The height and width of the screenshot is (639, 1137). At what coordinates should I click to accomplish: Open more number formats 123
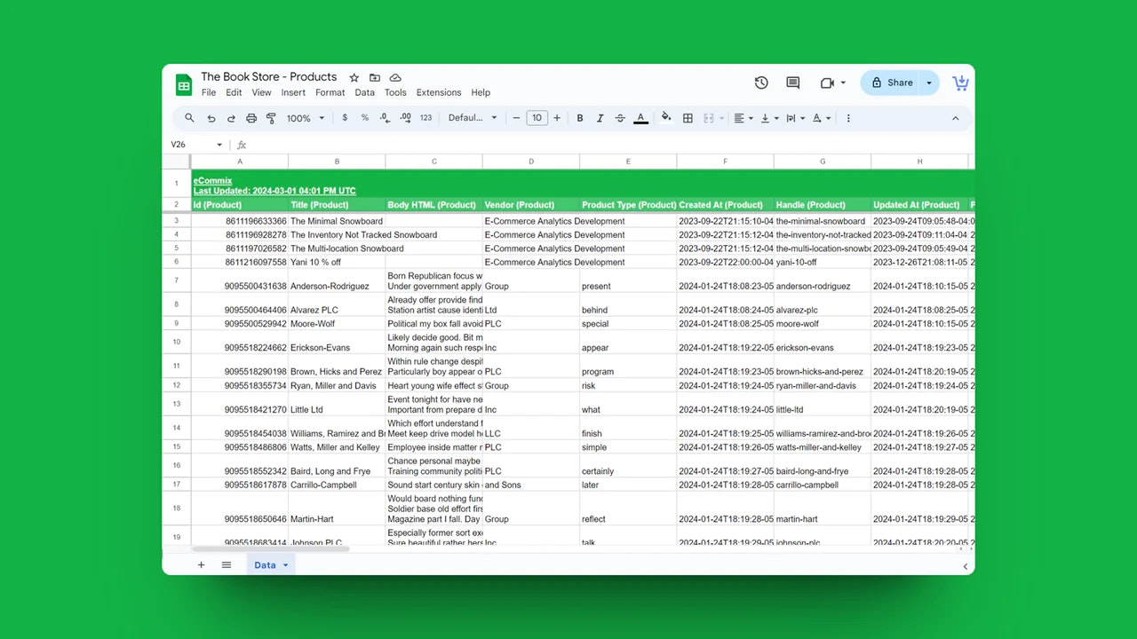[x=425, y=118]
